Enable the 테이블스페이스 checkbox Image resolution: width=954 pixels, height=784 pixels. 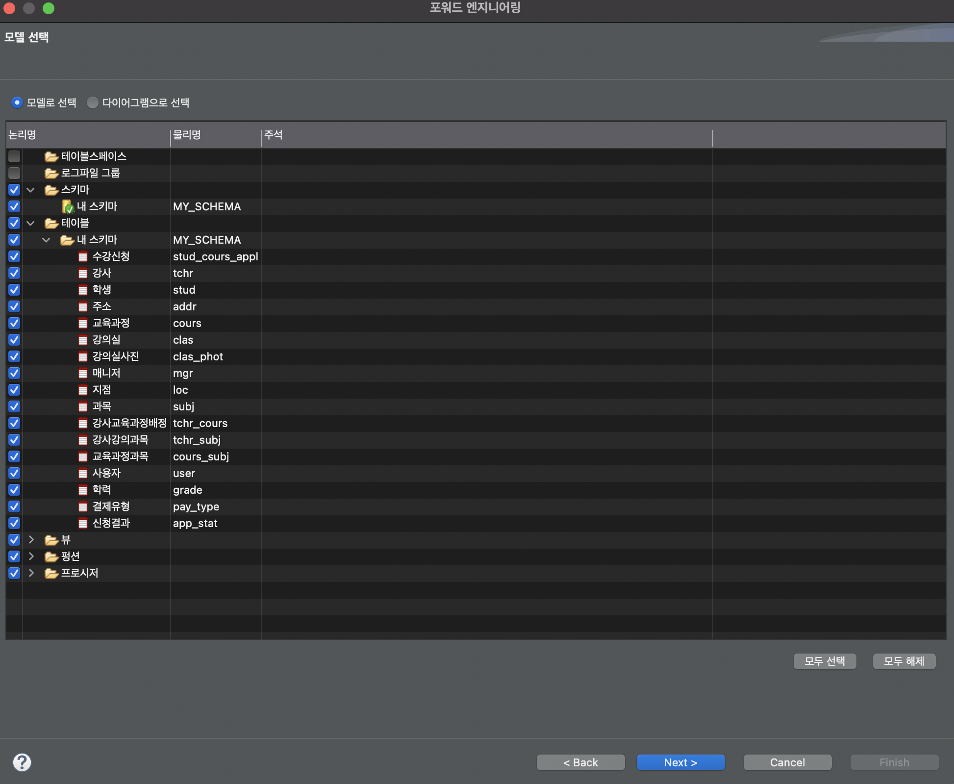point(14,156)
